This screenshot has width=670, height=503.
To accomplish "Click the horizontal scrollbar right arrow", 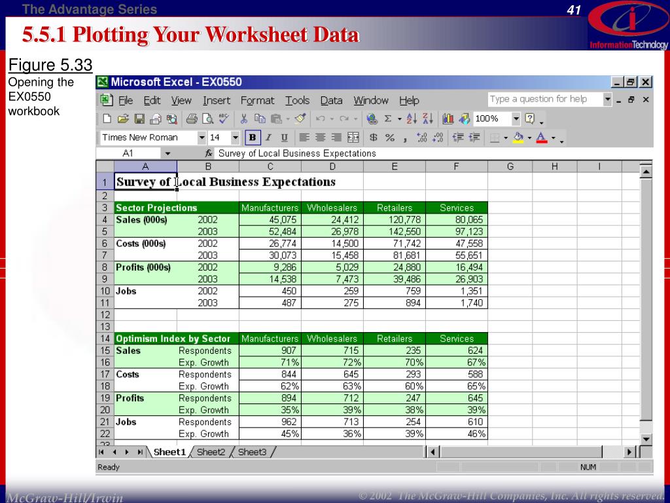I will coord(629,452).
